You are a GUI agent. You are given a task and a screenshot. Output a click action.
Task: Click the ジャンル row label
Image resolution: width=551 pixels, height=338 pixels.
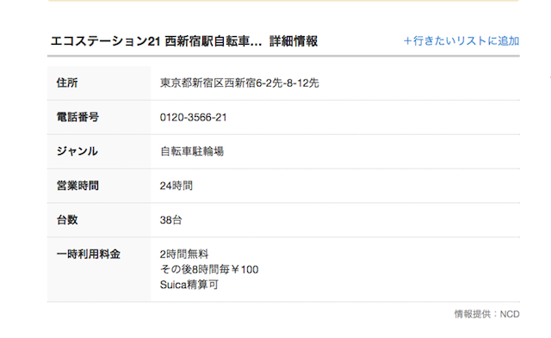77,151
